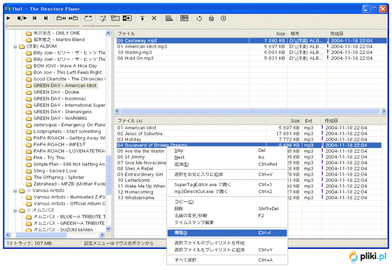Choose タイムスタンプ編集 menu entry
392x270 pixels.
point(227,222)
